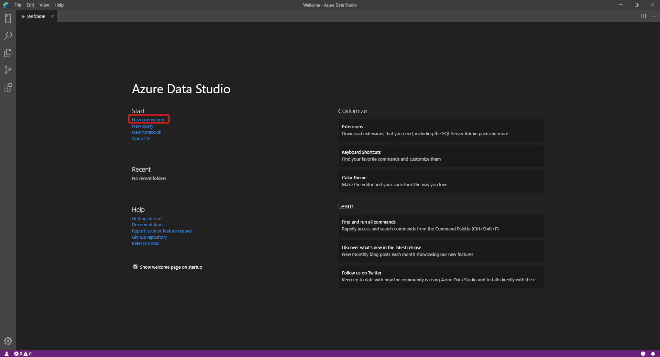The height and width of the screenshot is (357, 660).
Task: Open the Help menu
Action: click(x=59, y=5)
